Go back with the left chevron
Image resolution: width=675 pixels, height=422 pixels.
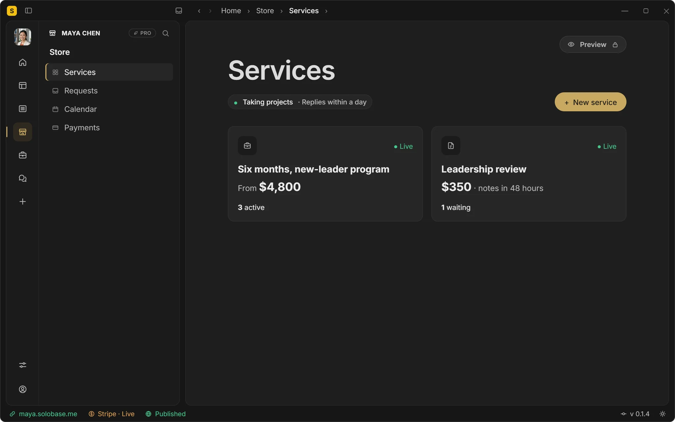coord(199,11)
